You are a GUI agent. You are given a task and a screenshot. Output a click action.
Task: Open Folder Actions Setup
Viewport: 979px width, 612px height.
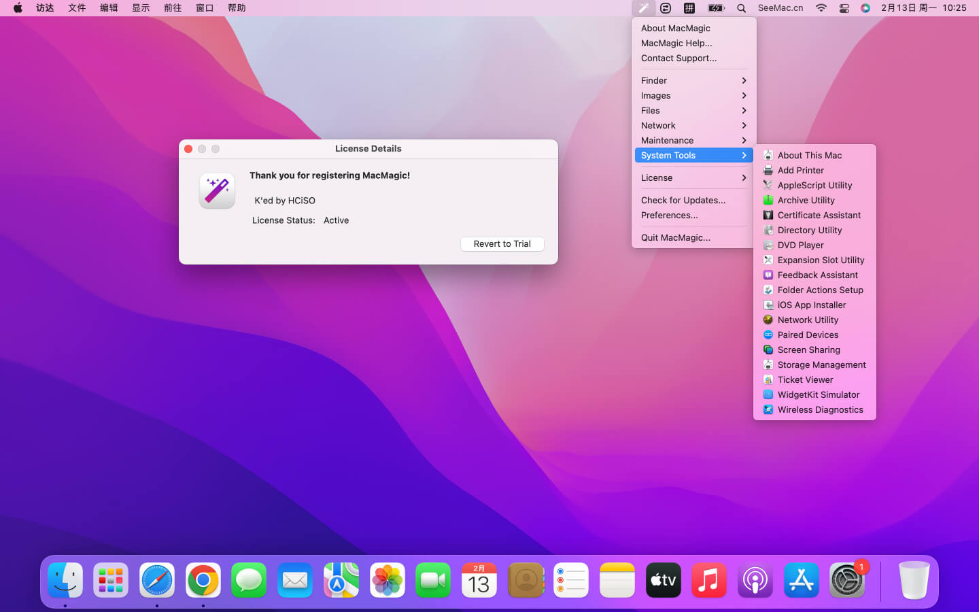click(814, 290)
